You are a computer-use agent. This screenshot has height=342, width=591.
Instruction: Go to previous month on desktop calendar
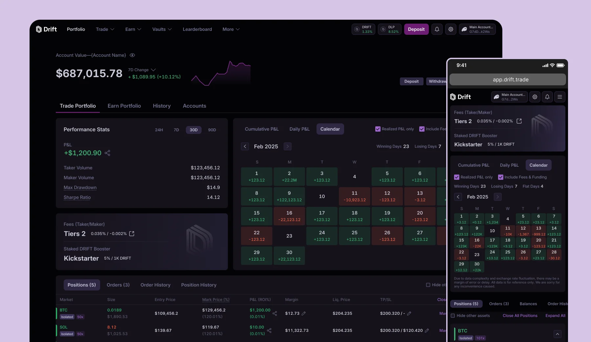click(245, 146)
